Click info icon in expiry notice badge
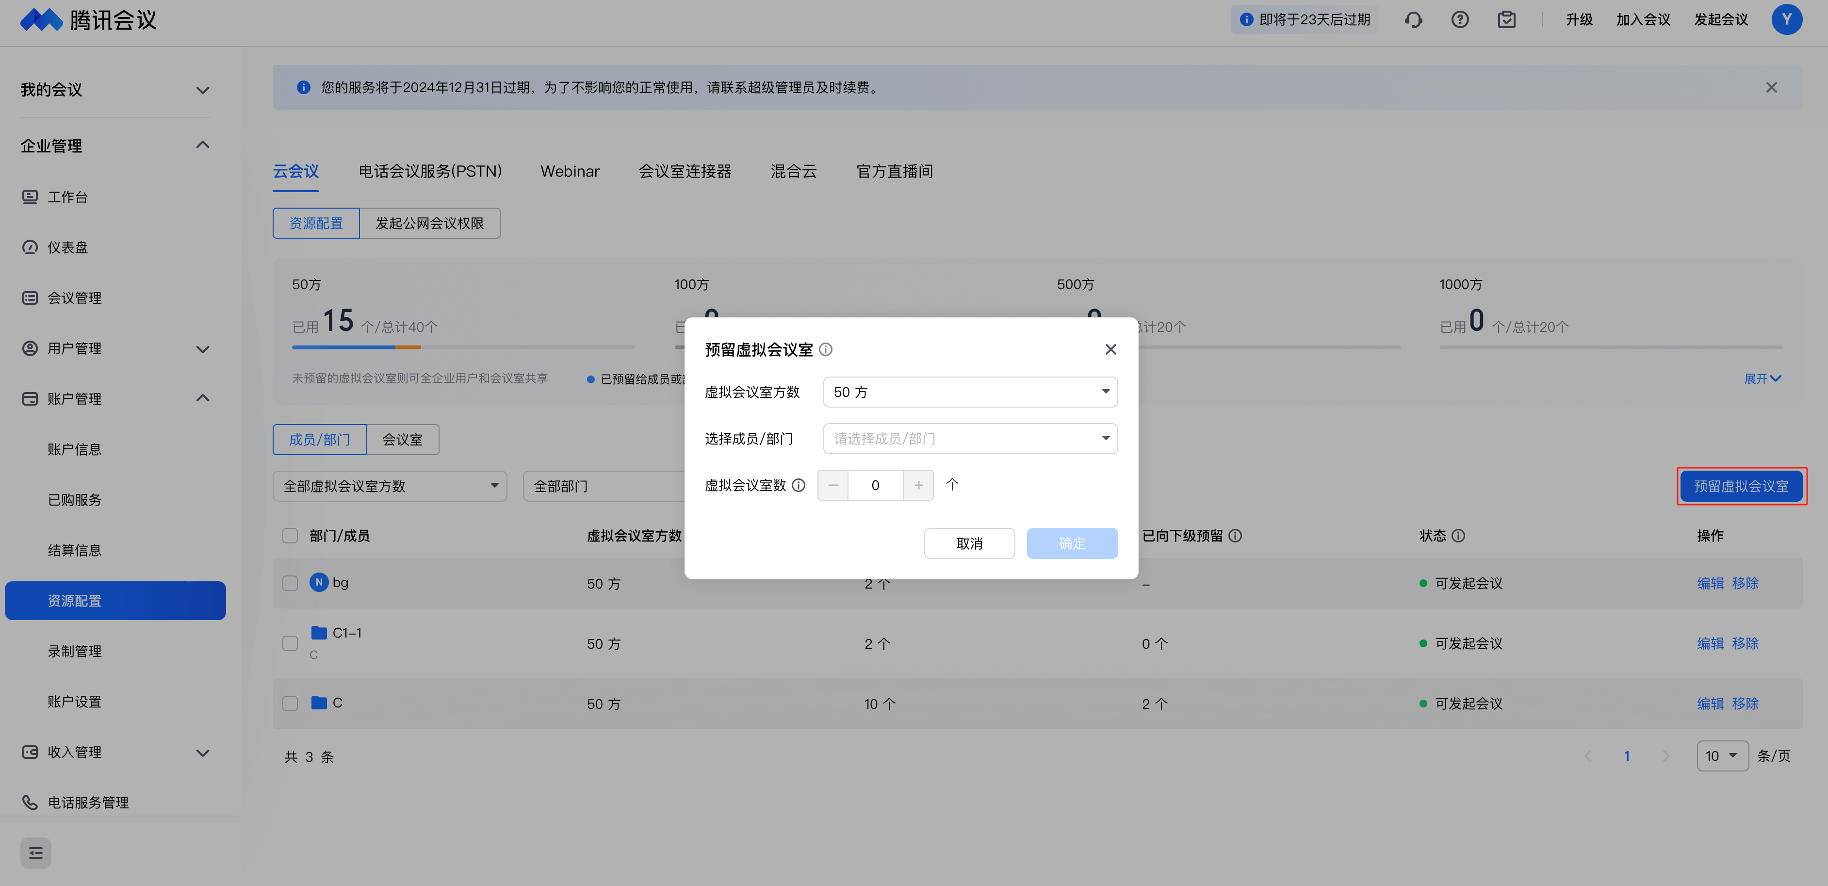Image resolution: width=1828 pixels, height=886 pixels. (1246, 20)
